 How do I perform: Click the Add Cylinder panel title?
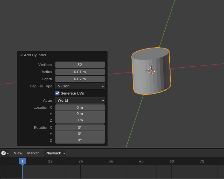(x=35, y=55)
